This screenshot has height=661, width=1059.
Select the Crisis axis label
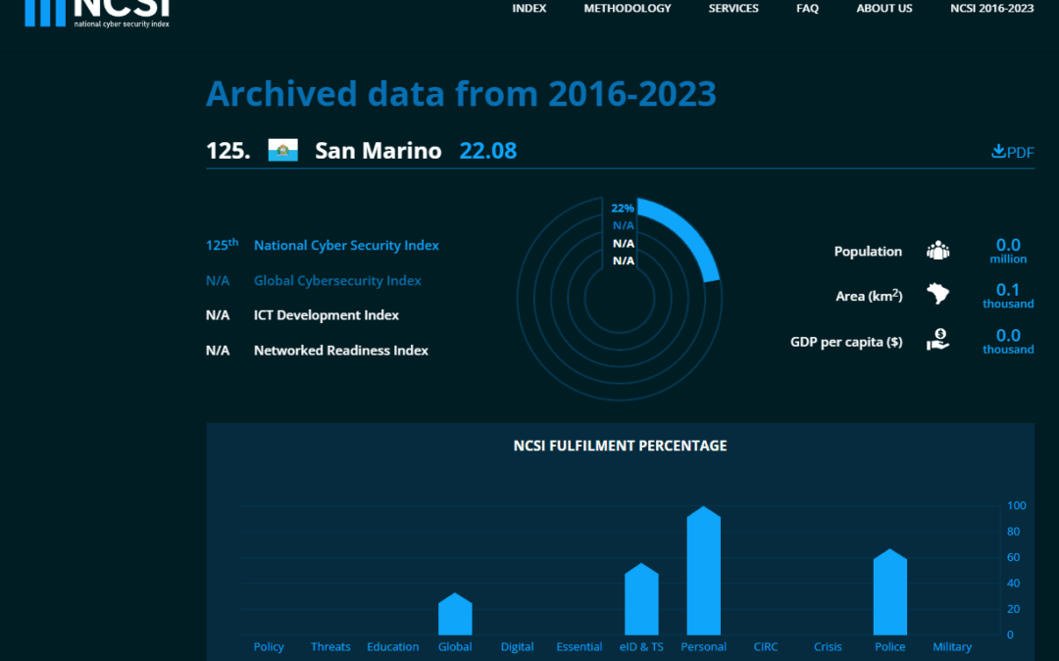coord(828,646)
